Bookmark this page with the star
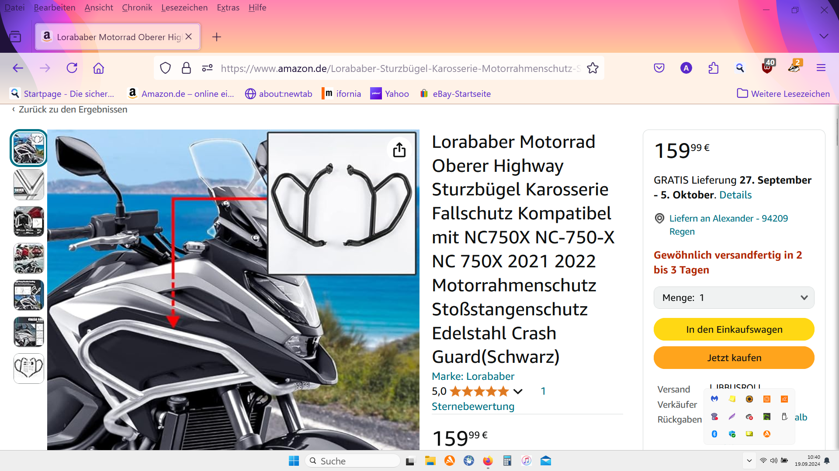Screen dimensions: 839x471 point(593,68)
